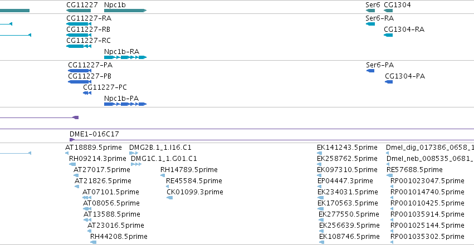Image resolution: width=474 pixels, height=245 pixels.
Task: Select the Npc1b-RA transcript feature
Action: coord(125,57)
